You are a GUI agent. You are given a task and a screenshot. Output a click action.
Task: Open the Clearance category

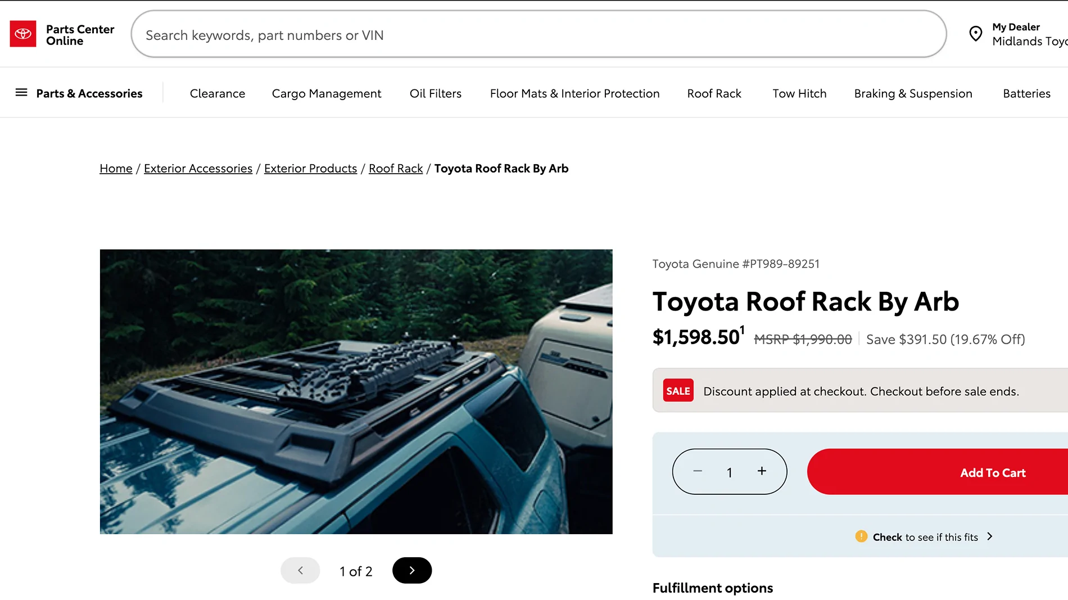[x=218, y=93]
